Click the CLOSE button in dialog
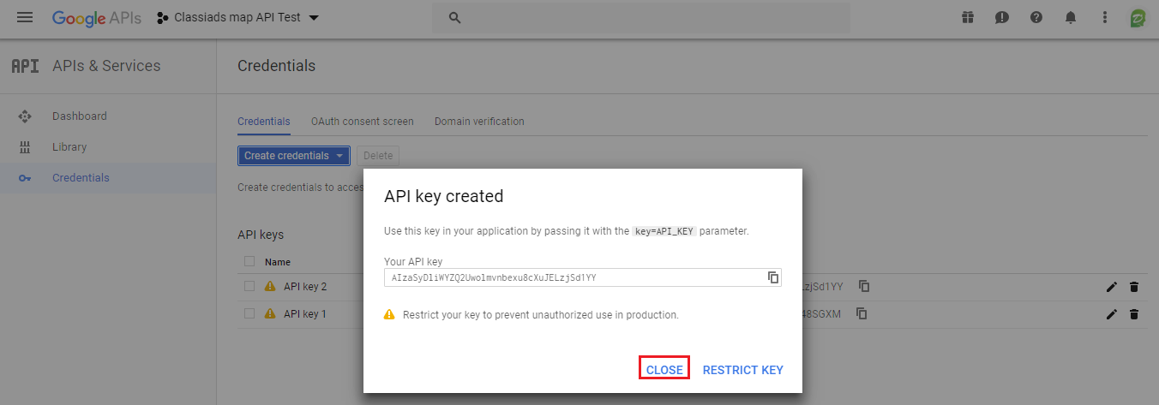1159x405 pixels. pyautogui.click(x=664, y=369)
